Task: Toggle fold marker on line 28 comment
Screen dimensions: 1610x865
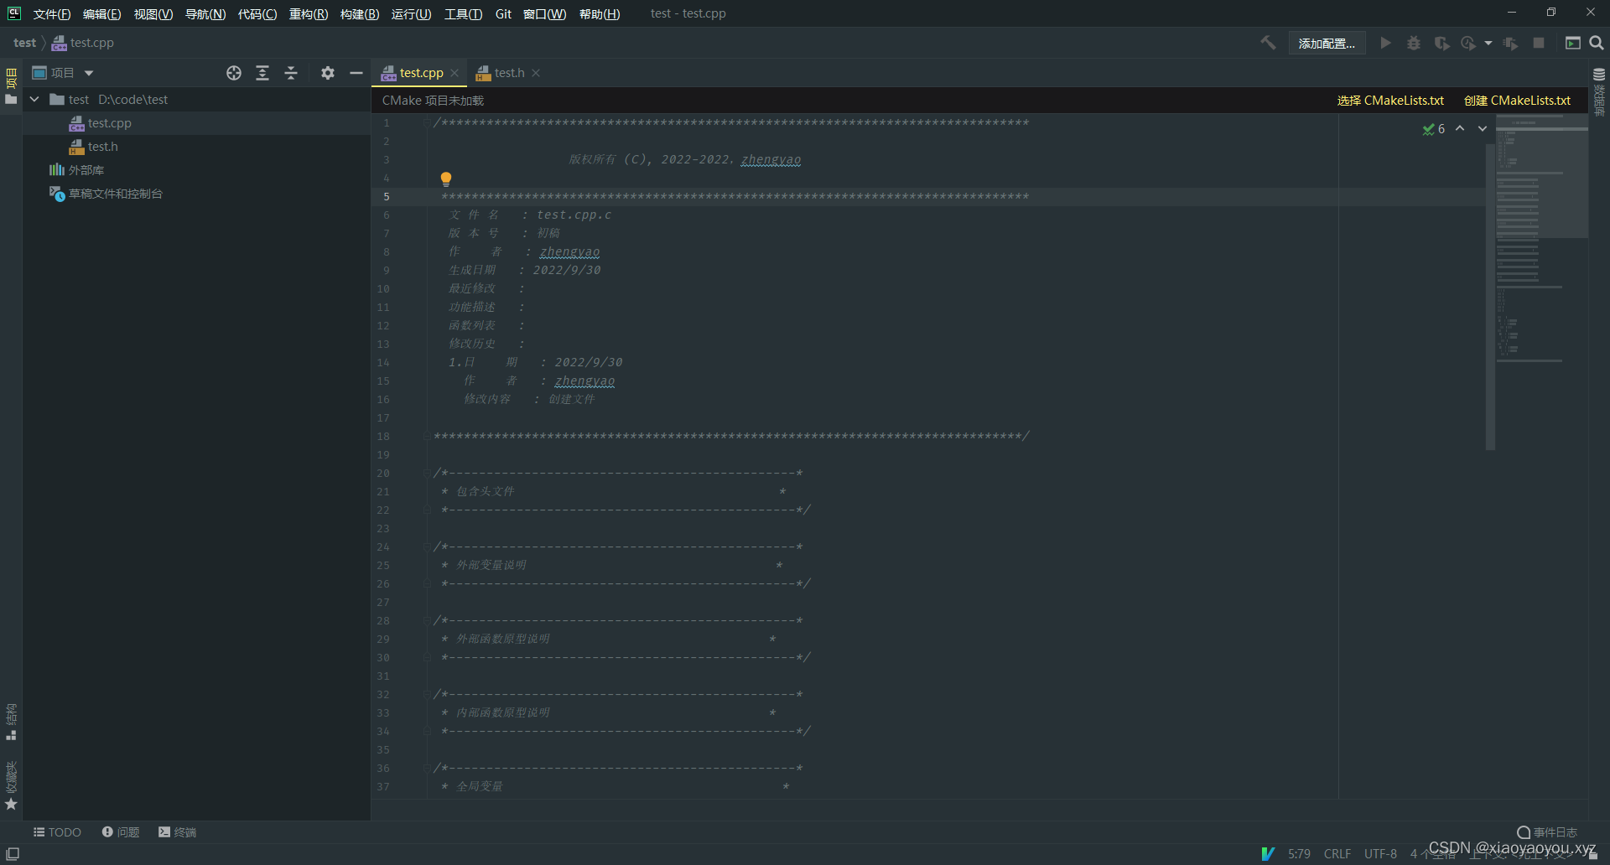Action: coord(428,621)
